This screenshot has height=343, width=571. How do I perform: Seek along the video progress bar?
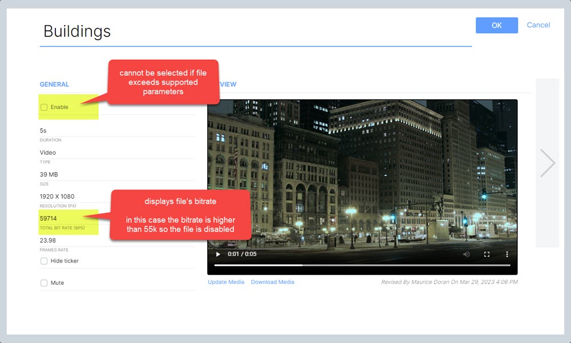[x=362, y=264]
